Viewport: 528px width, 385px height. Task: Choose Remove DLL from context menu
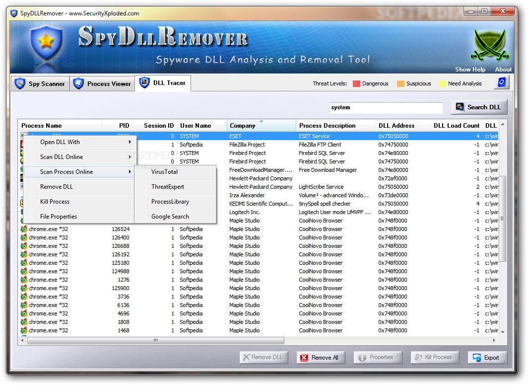point(79,187)
